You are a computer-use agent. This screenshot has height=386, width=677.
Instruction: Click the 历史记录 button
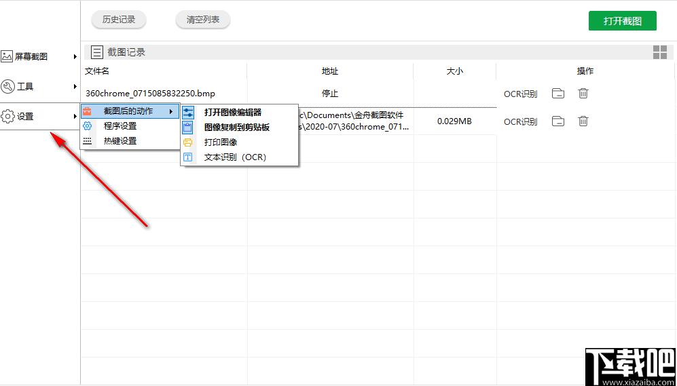click(x=119, y=20)
